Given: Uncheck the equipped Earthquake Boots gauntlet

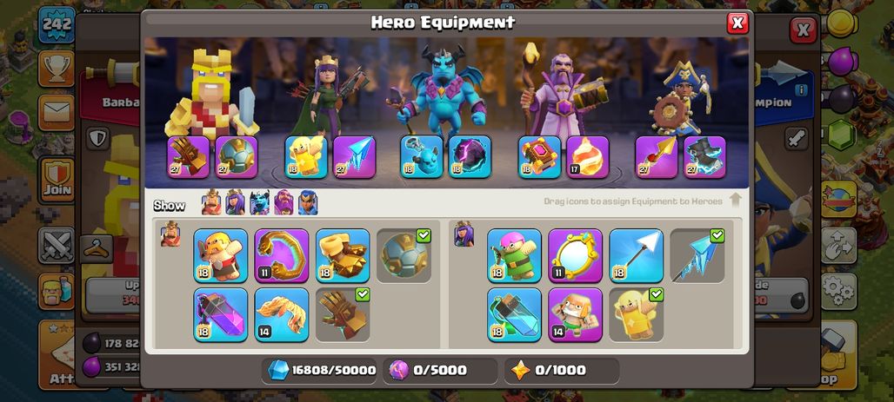Looking at the screenshot, I should click(343, 315).
